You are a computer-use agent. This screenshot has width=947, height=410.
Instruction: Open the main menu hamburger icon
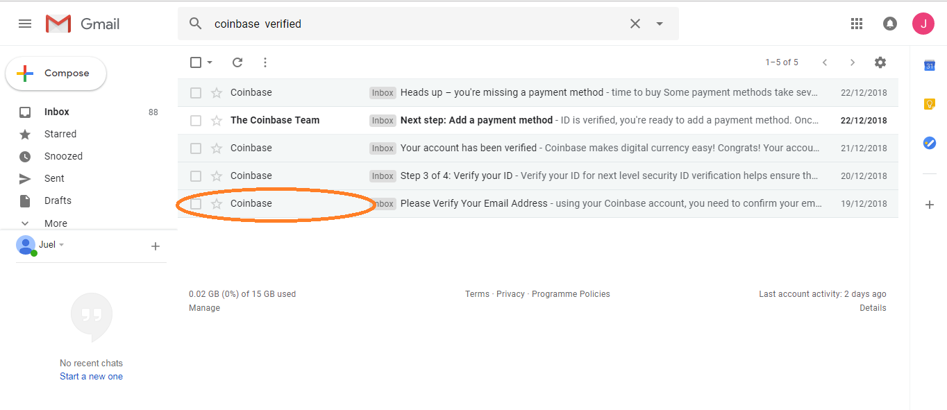click(25, 24)
